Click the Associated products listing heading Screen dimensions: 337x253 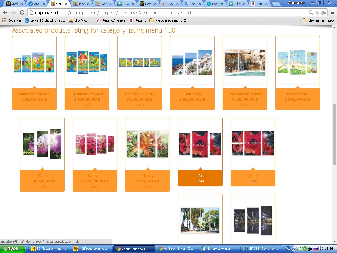pyautogui.click(x=94, y=30)
